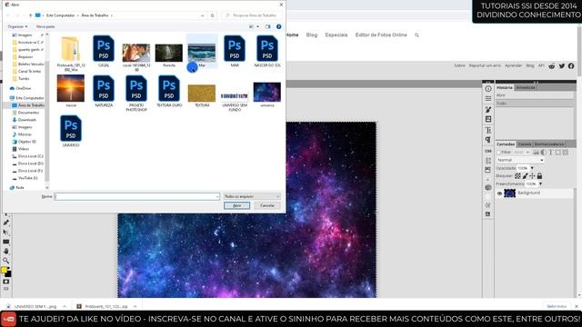This screenshot has height=327, width=582.
Task: Open the Brush panel icon
Action: click(x=488, y=109)
